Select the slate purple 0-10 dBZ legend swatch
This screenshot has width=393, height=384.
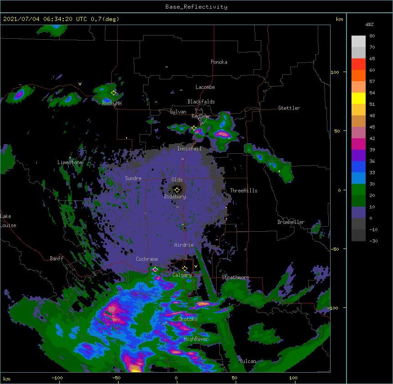358,213
